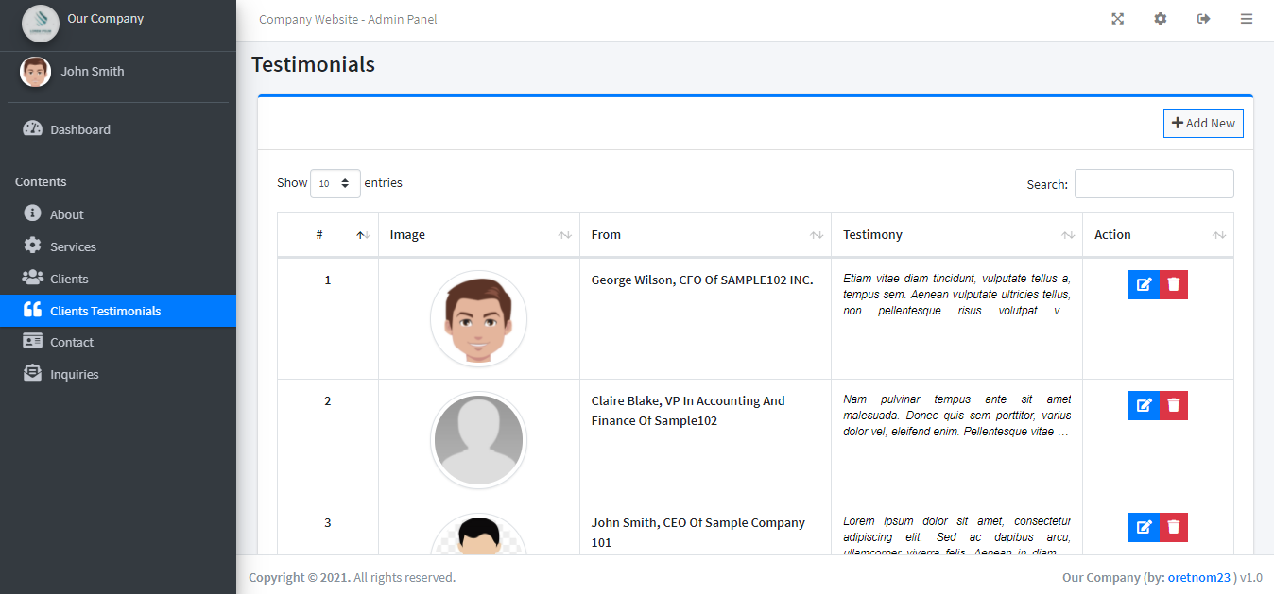Delete Claire Blake's testimonial with the trash icon

[x=1173, y=405]
